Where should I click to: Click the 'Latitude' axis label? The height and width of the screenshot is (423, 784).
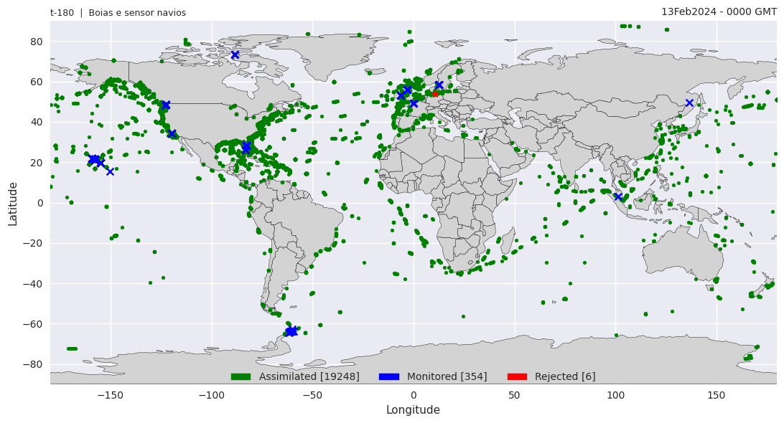[12, 204]
